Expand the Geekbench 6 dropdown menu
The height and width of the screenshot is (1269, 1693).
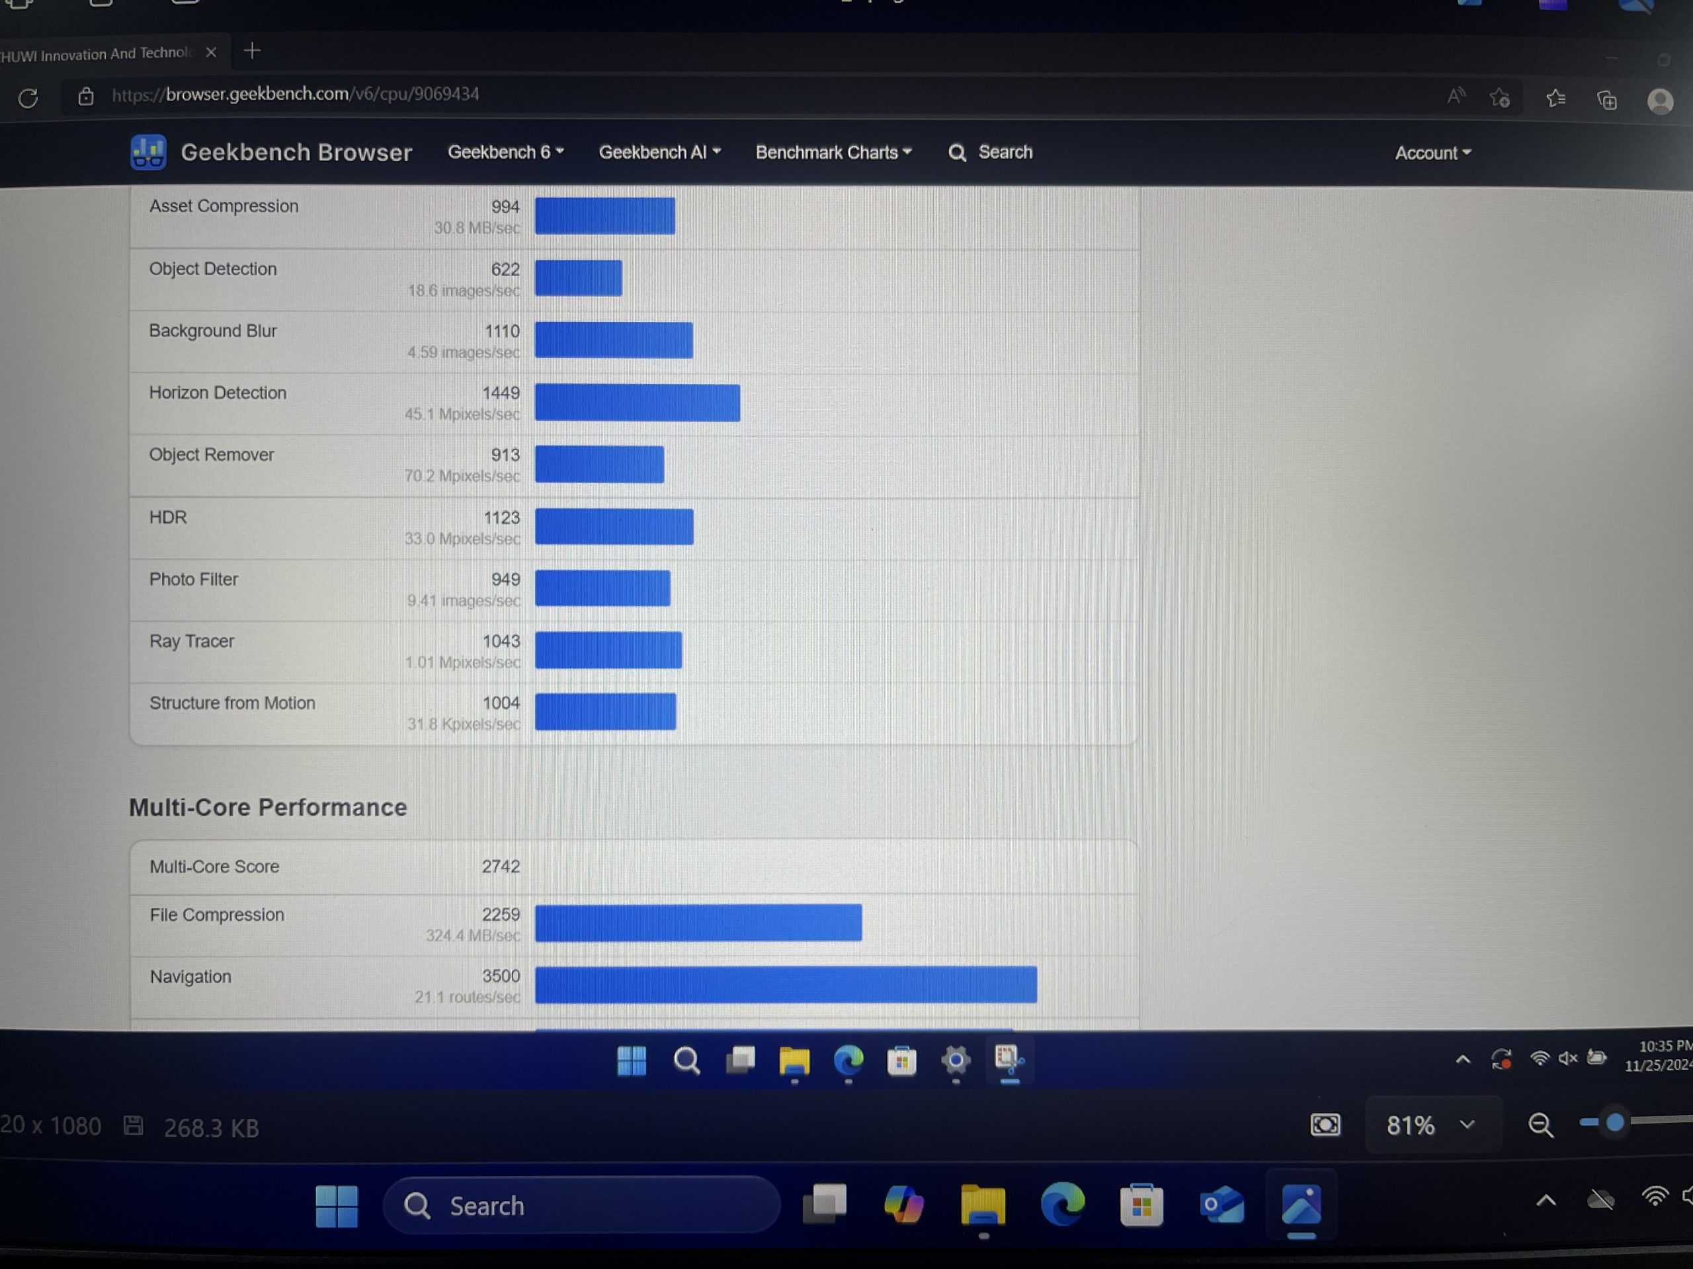click(x=505, y=152)
